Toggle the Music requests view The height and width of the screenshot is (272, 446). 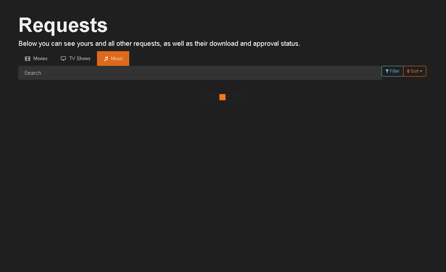coord(113,58)
